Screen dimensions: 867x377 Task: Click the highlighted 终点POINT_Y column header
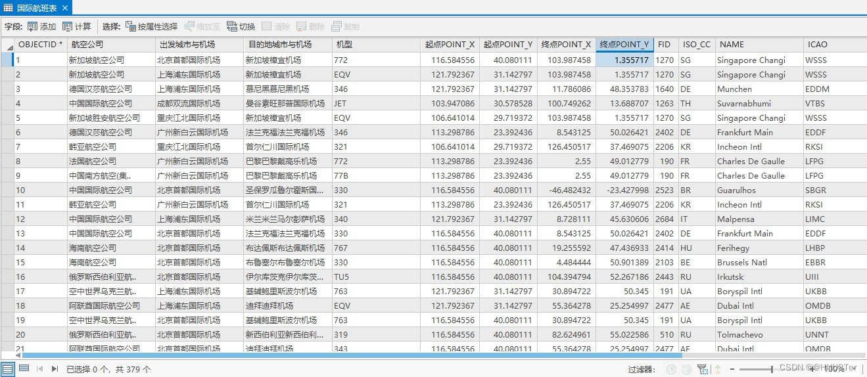tap(624, 45)
